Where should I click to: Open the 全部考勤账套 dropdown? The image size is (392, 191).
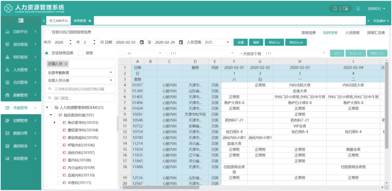pos(80,72)
